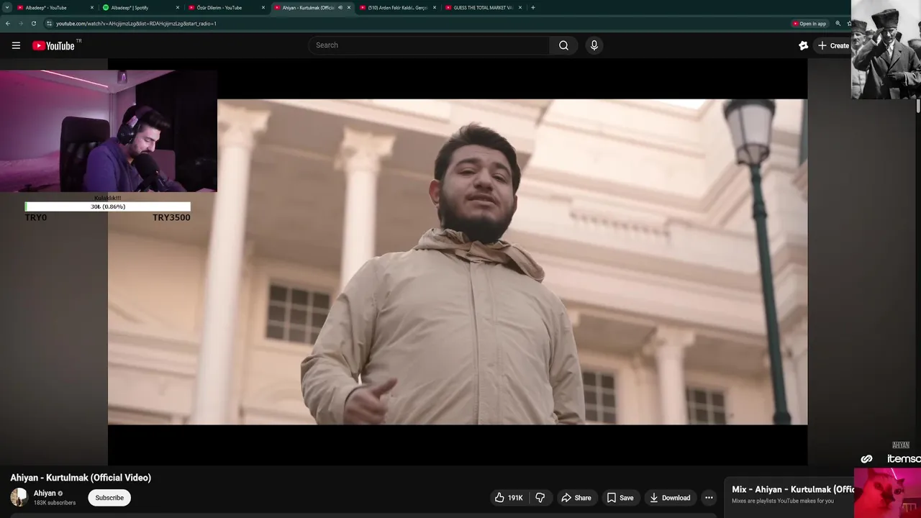Open Ahiyan channel avatar

click(x=19, y=497)
